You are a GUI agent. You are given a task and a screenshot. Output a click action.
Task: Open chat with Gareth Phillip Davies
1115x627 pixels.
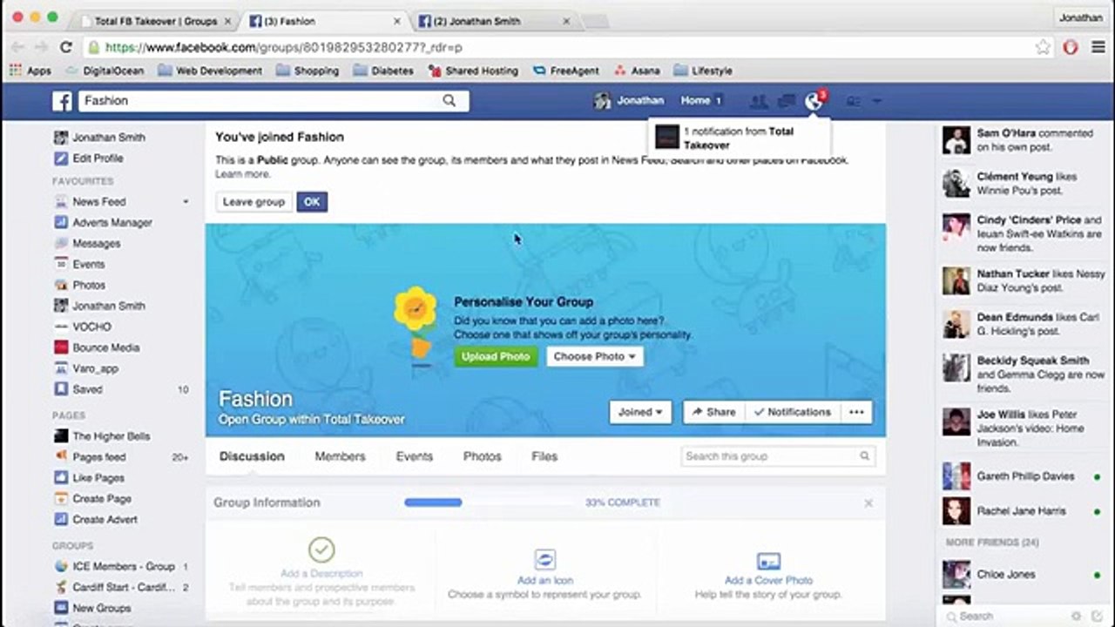coord(1024,476)
